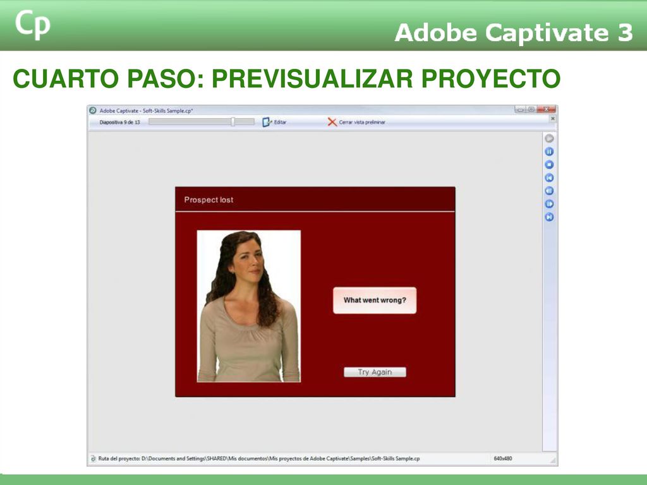The height and width of the screenshot is (485, 647).
Task: Click the project path in status bar
Action: point(259,458)
